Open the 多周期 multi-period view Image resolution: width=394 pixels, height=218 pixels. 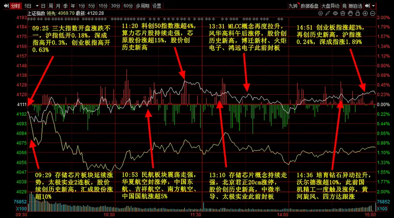tap(142, 6)
